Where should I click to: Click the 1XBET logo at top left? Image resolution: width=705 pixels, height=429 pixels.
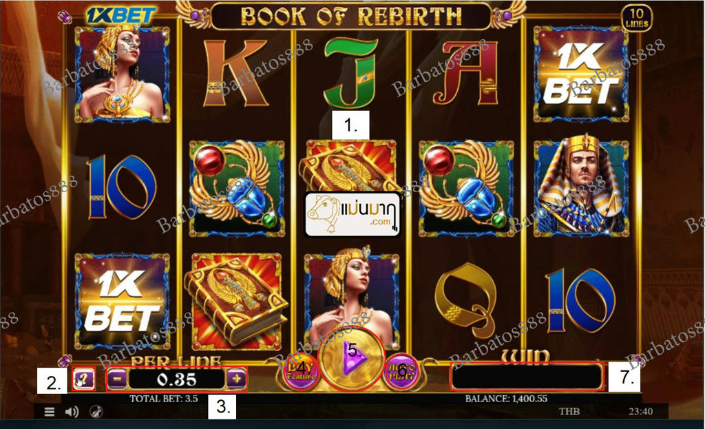pyautogui.click(x=120, y=15)
